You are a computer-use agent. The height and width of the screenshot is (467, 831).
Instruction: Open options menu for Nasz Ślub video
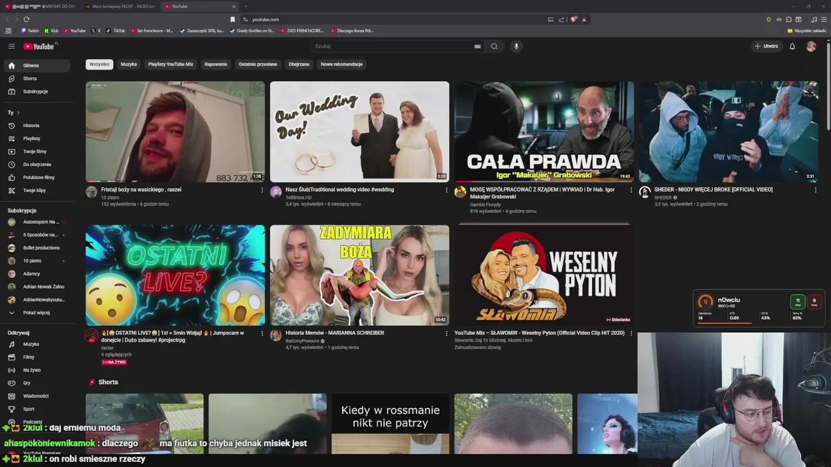(447, 190)
